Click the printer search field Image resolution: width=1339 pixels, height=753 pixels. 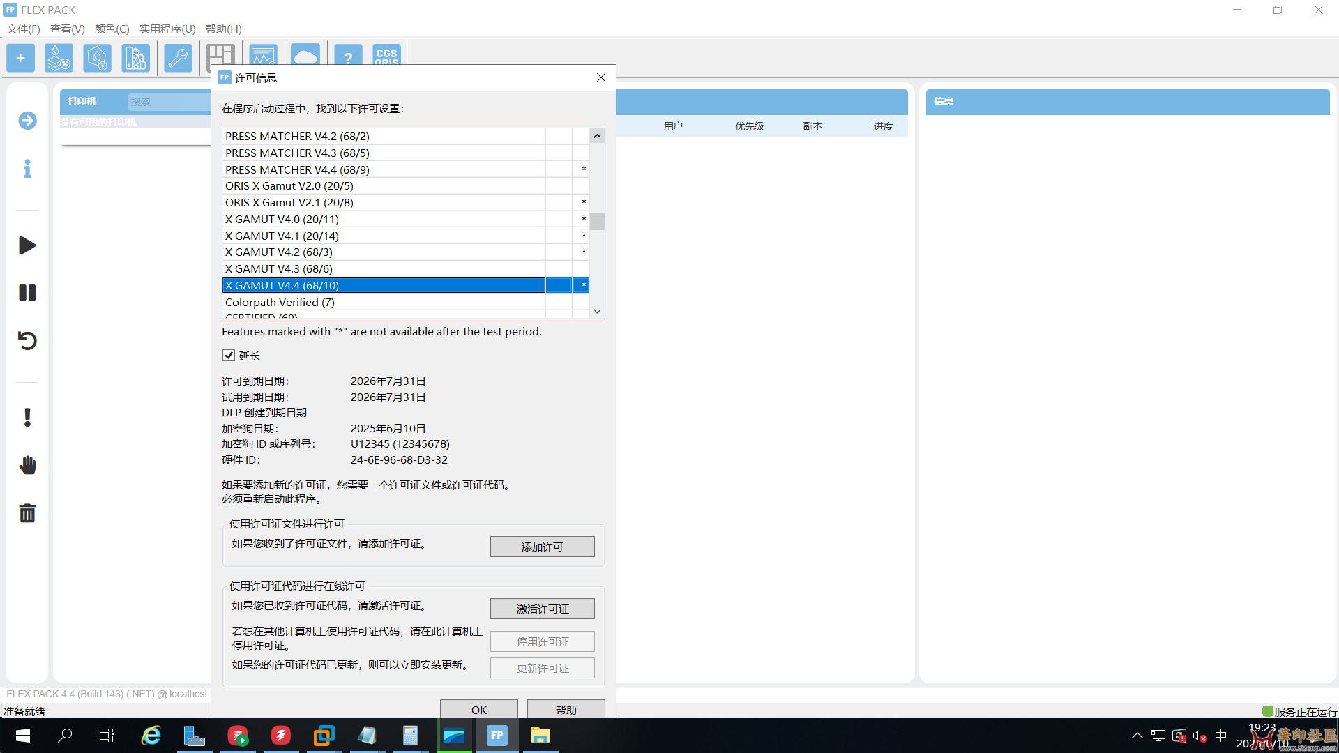point(169,102)
